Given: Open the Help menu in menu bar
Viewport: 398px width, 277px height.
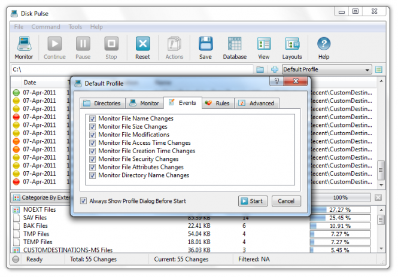Looking at the screenshot, I should (96, 27).
